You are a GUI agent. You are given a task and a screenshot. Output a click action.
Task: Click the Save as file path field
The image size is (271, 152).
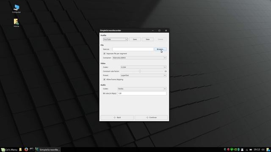[x=133, y=49]
